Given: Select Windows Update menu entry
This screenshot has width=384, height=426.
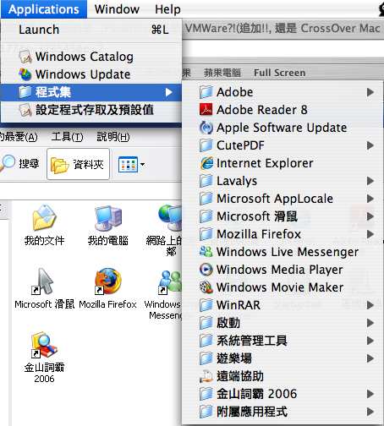Looking at the screenshot, I should tap(91, 74).
